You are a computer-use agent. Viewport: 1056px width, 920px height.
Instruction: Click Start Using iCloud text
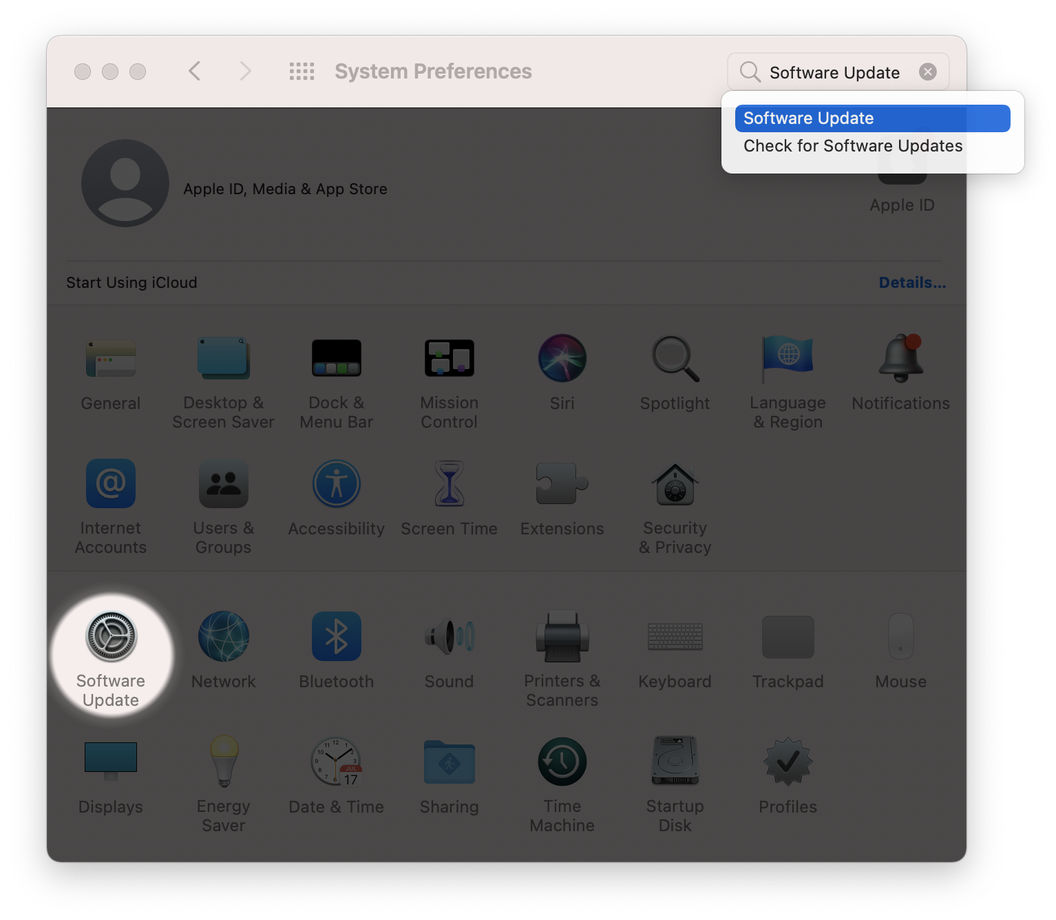tap(131, 282)
